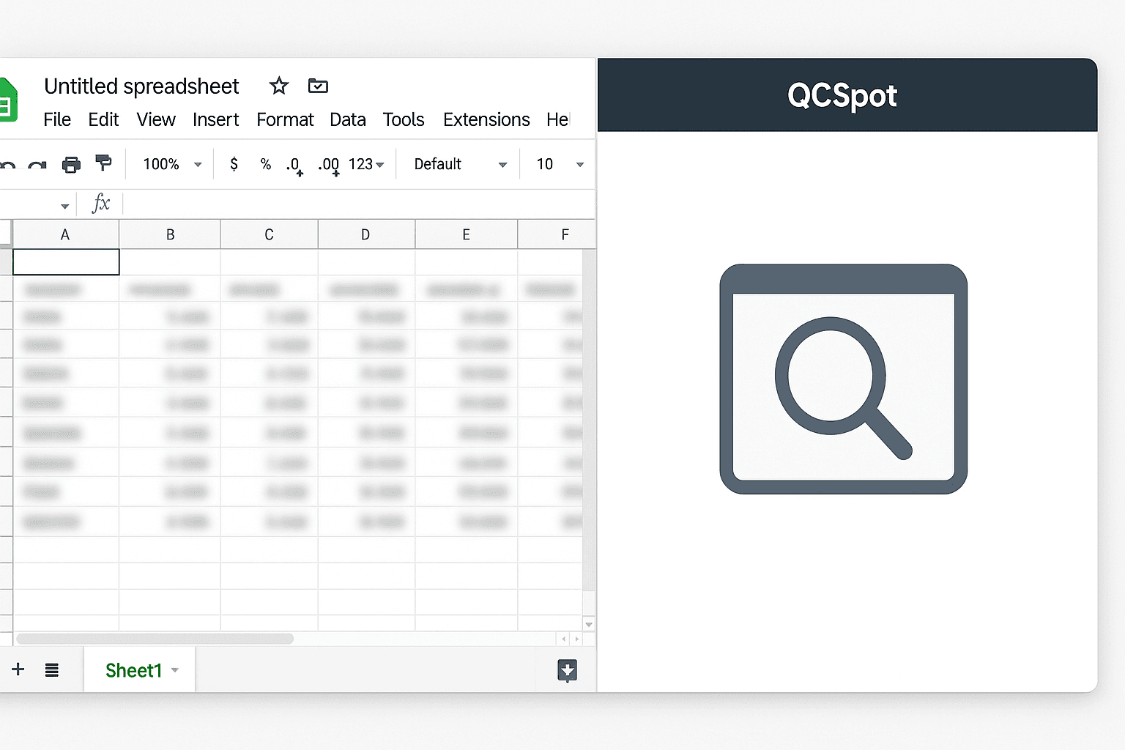Screen dimensions: 1125x750
Task: Expand the 123 number format menu
Action: point(366,164)
